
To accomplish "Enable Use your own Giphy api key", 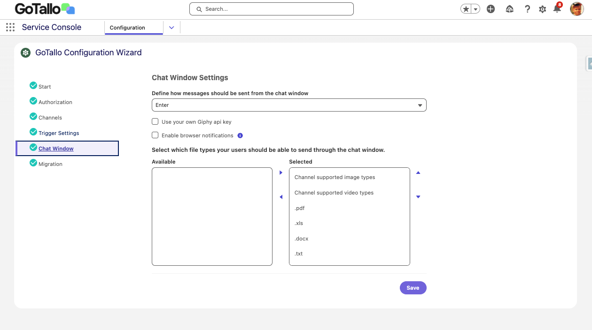I will point(155,122).
